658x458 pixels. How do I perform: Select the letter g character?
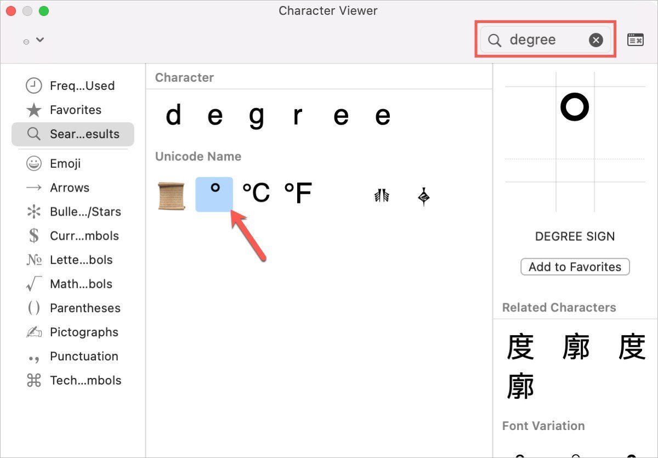pos(257,117)
